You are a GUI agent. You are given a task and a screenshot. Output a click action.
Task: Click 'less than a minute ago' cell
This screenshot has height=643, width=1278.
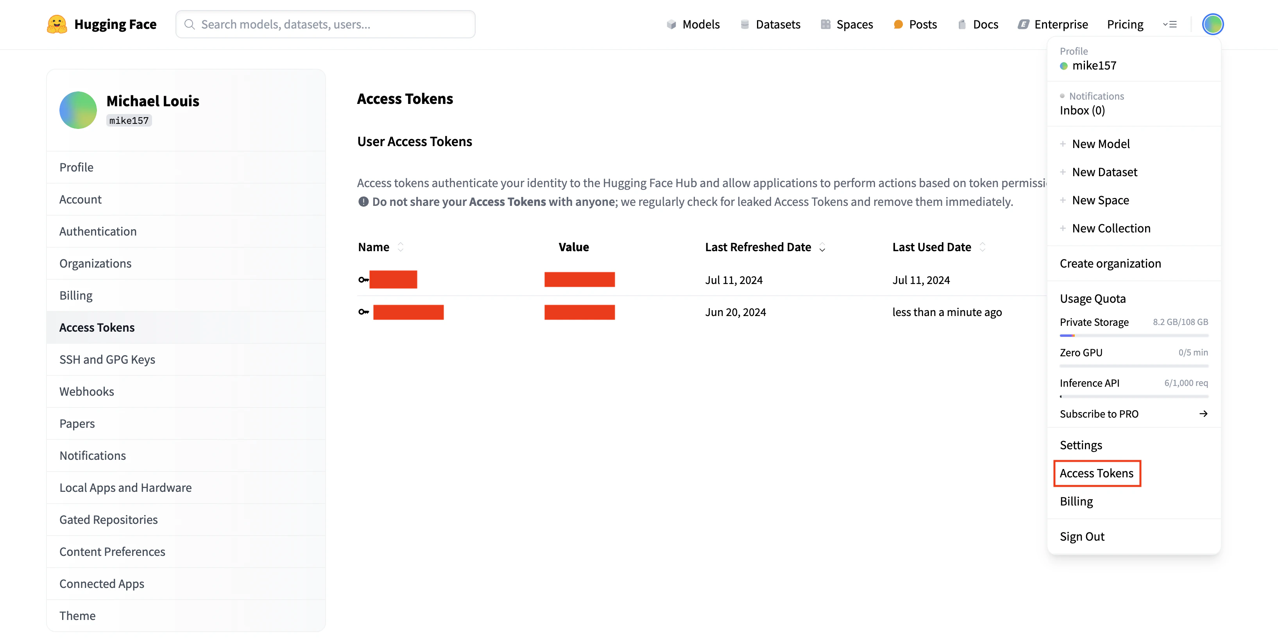point(947,313)
